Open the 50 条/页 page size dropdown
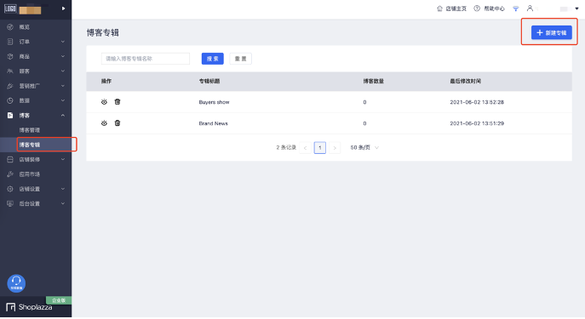Image resolution: width=585 pixels, height=319 pixels. 364,147
